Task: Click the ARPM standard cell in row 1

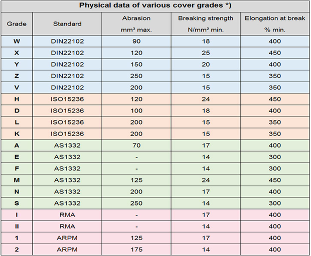Action: [67, 238]
